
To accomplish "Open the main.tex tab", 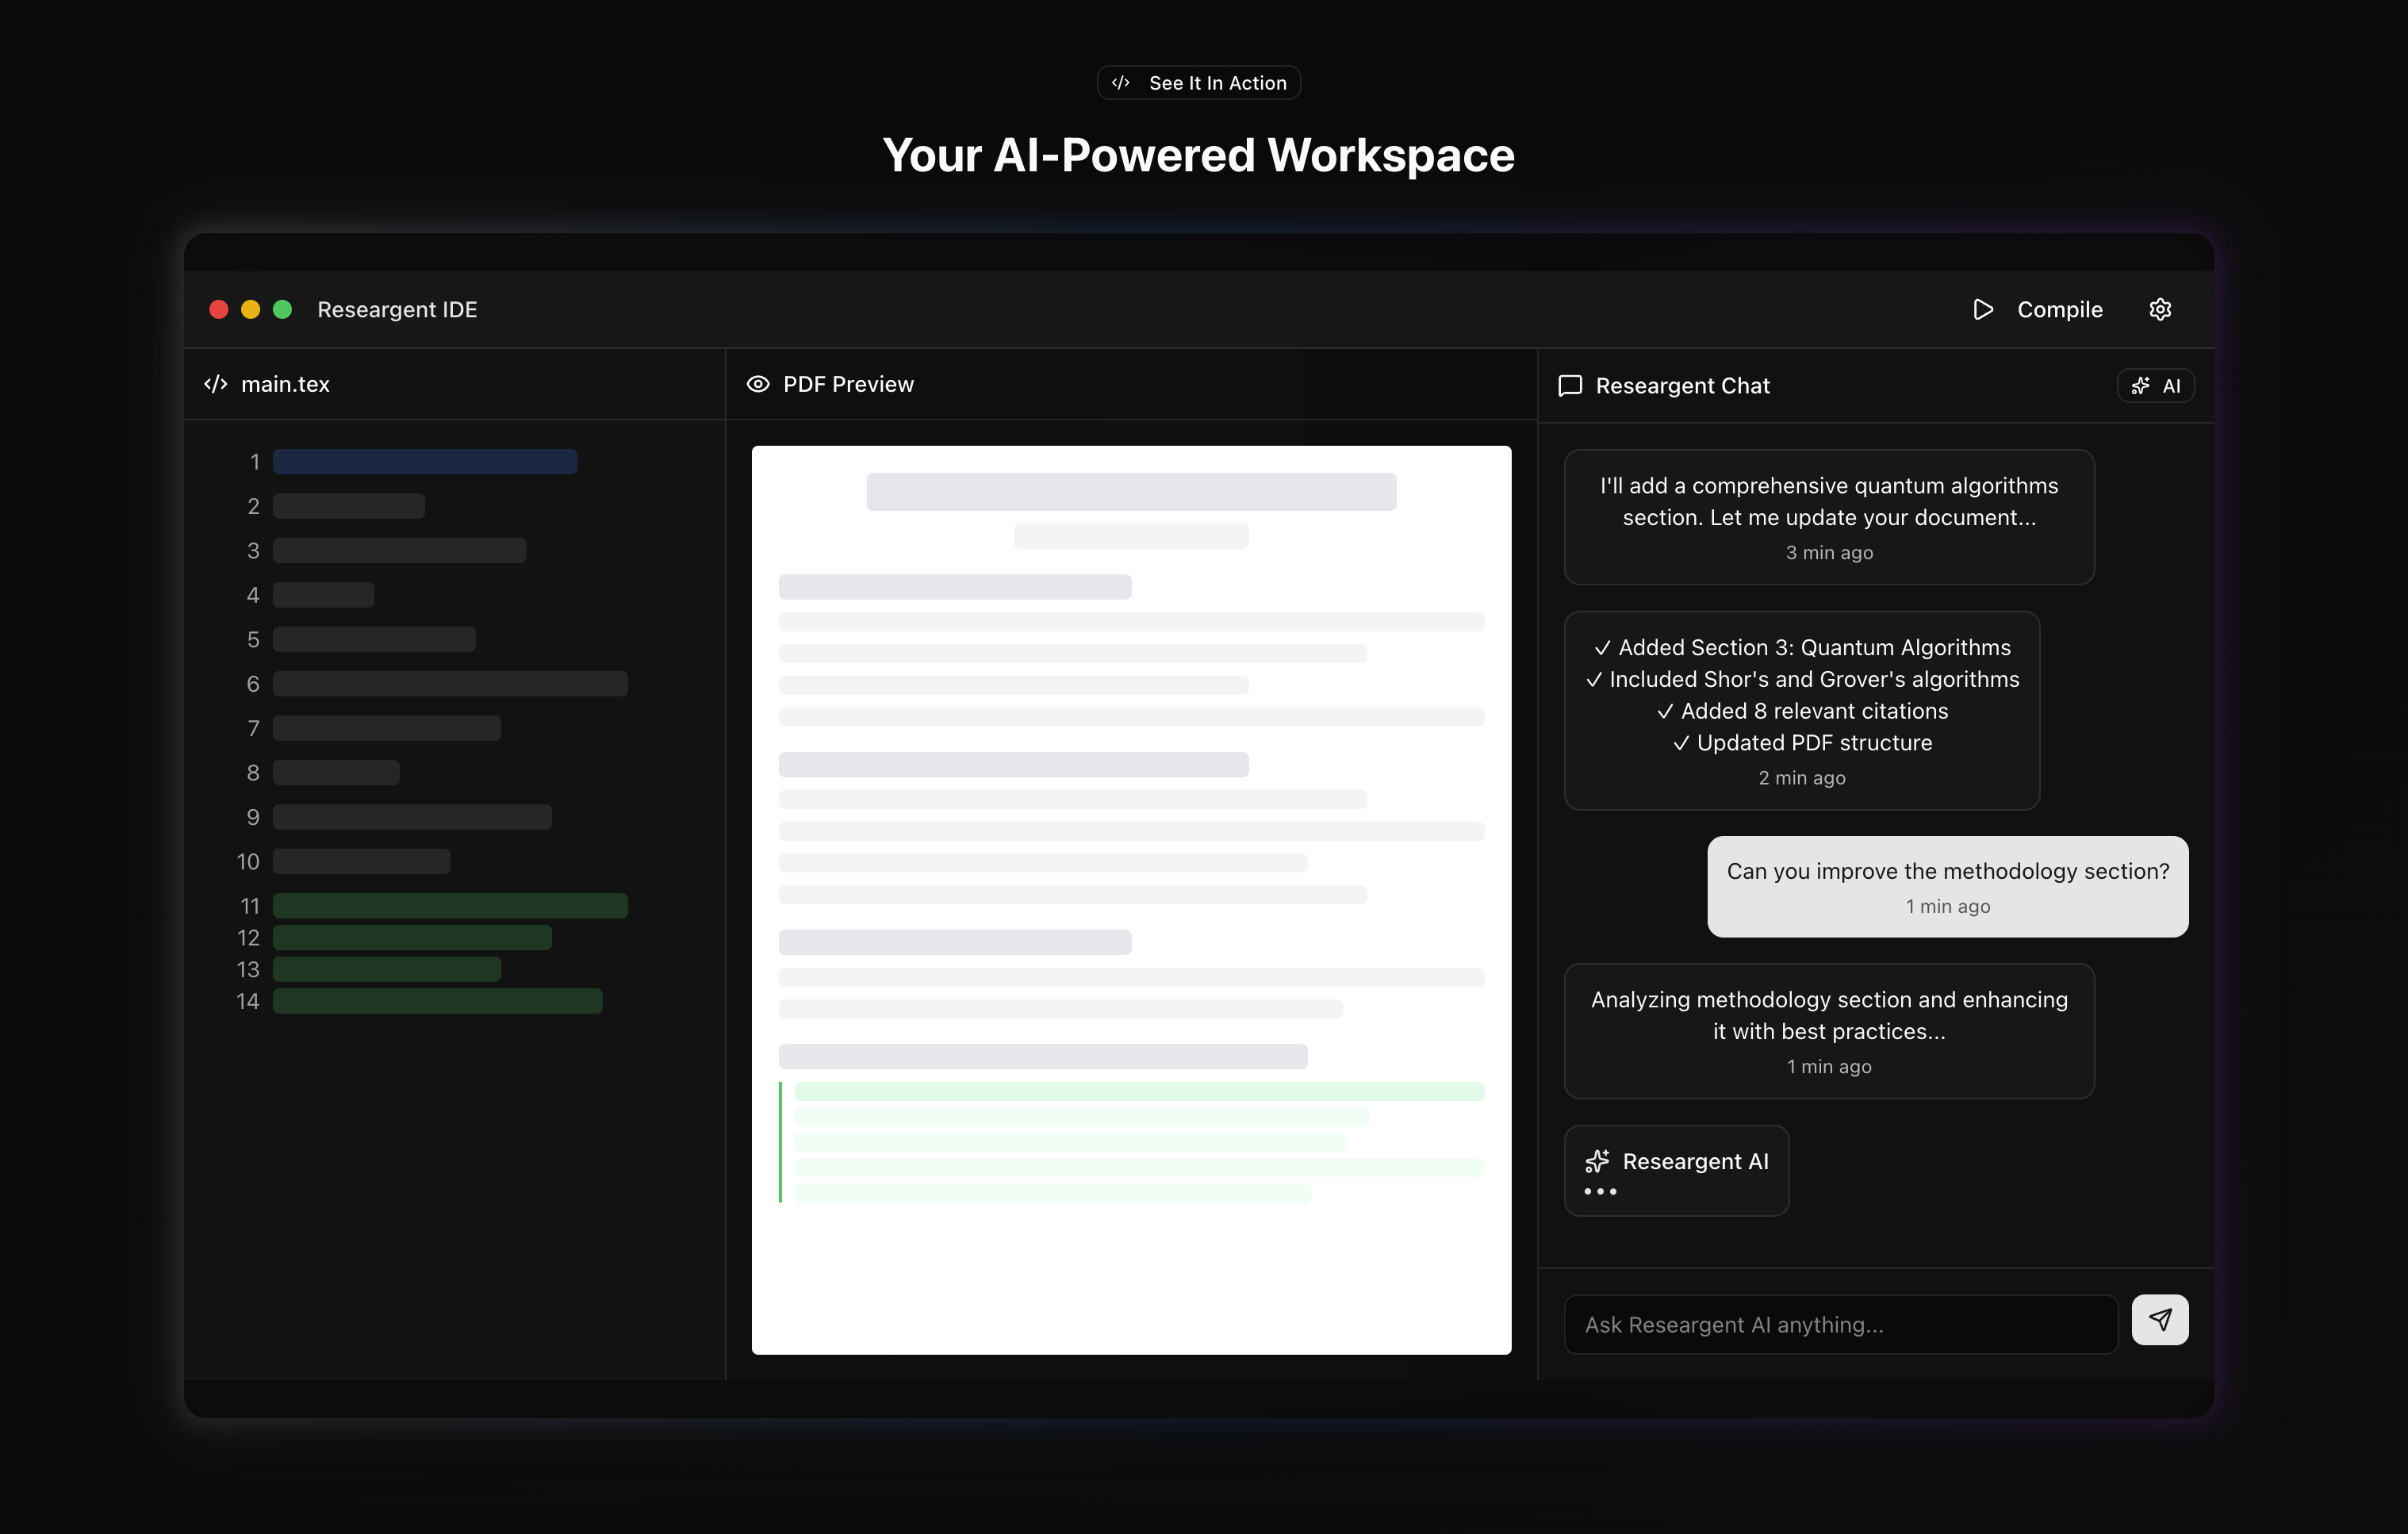I will (x=285, y=384).
